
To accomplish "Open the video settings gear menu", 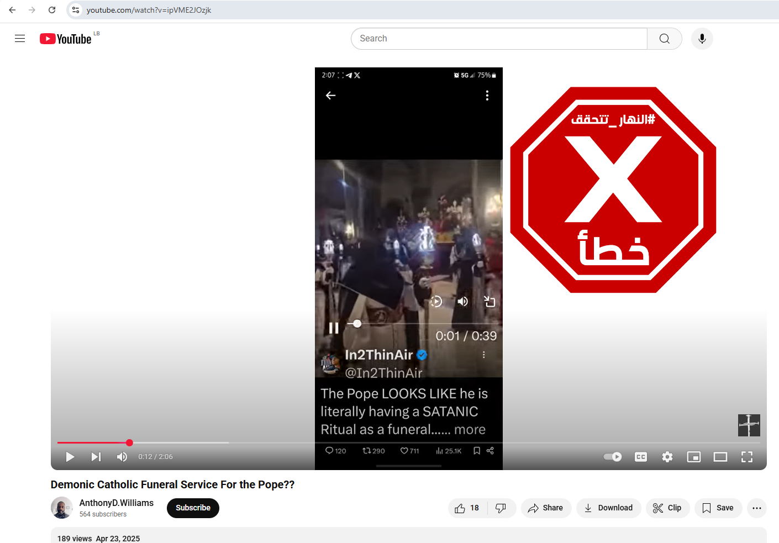I will point(667,457).
